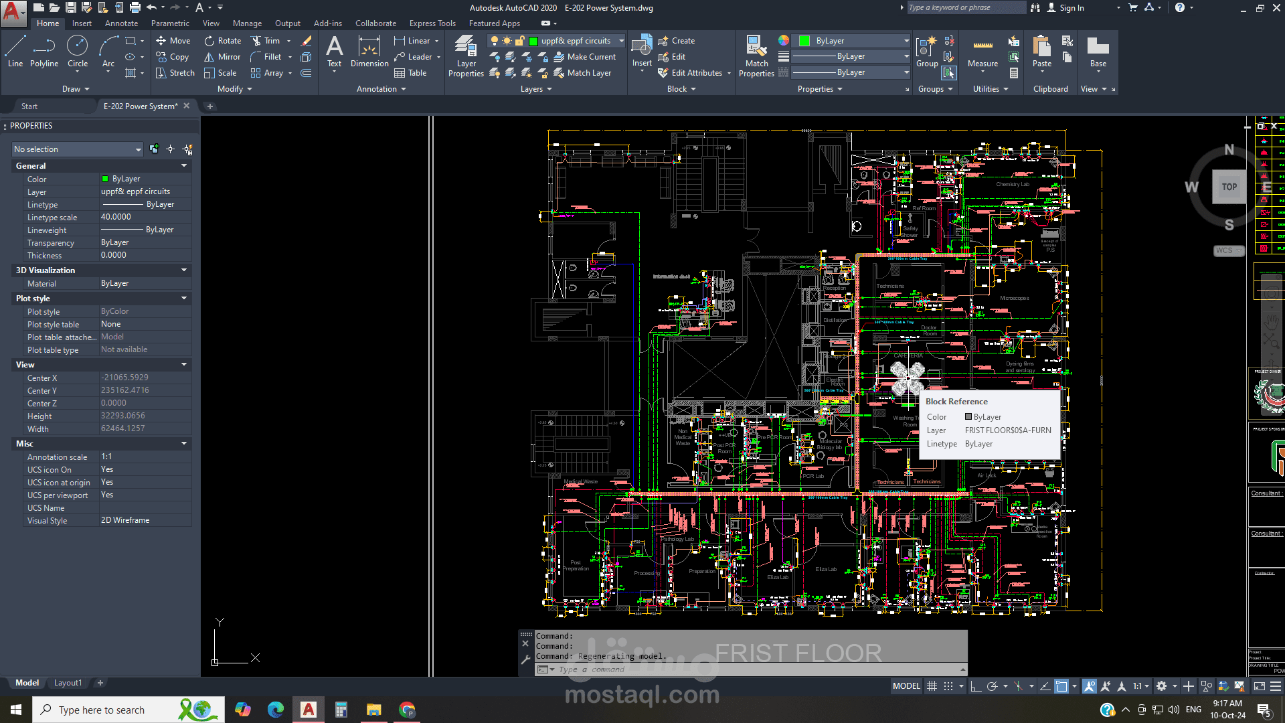The height and width of the screenshot is (723, 1285).
Task: Open the Layer Properties manager
Action: pyautogui.click(x=466, y=56)
